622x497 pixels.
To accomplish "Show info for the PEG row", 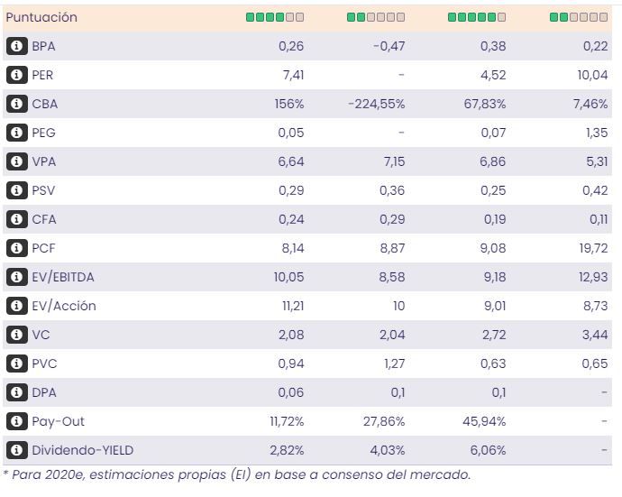I will click(x=16, y=133).
